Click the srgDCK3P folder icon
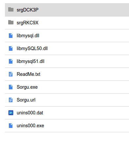This screenshot has height=152, width=129. [11, 10]
